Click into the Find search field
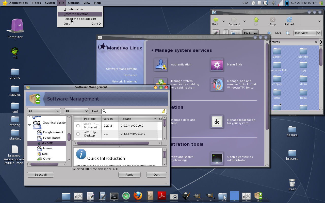 click(x=134, y=111)
